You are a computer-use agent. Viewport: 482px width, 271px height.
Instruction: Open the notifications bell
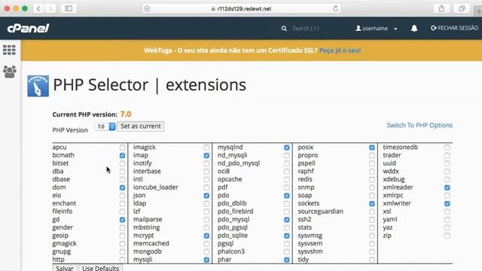[x=414, y=29]
